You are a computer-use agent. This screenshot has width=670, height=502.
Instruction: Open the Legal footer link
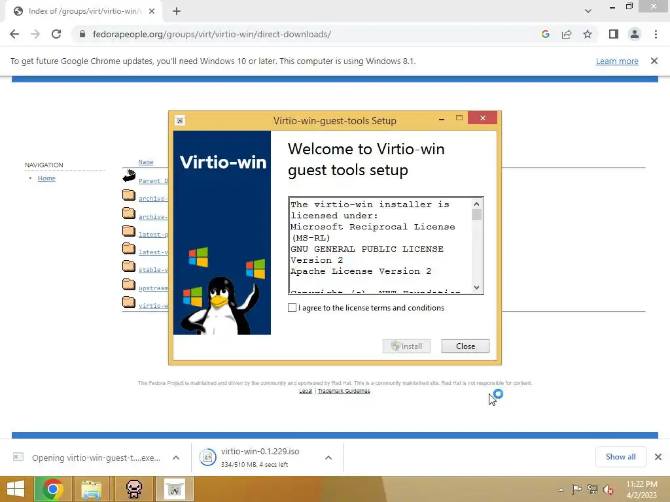[x=306, y=391]
